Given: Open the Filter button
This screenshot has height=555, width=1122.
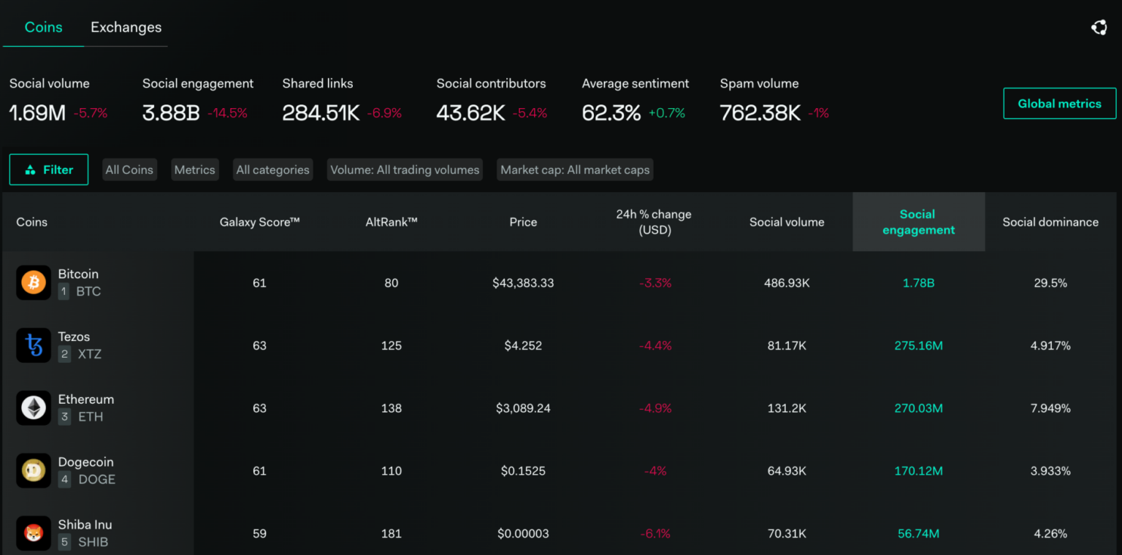Looking at the screenshot, I should coord(49,169).
